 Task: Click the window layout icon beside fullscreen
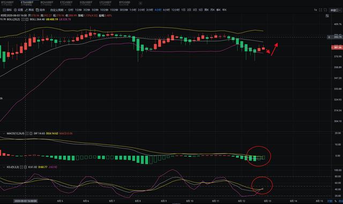(325, 10)
